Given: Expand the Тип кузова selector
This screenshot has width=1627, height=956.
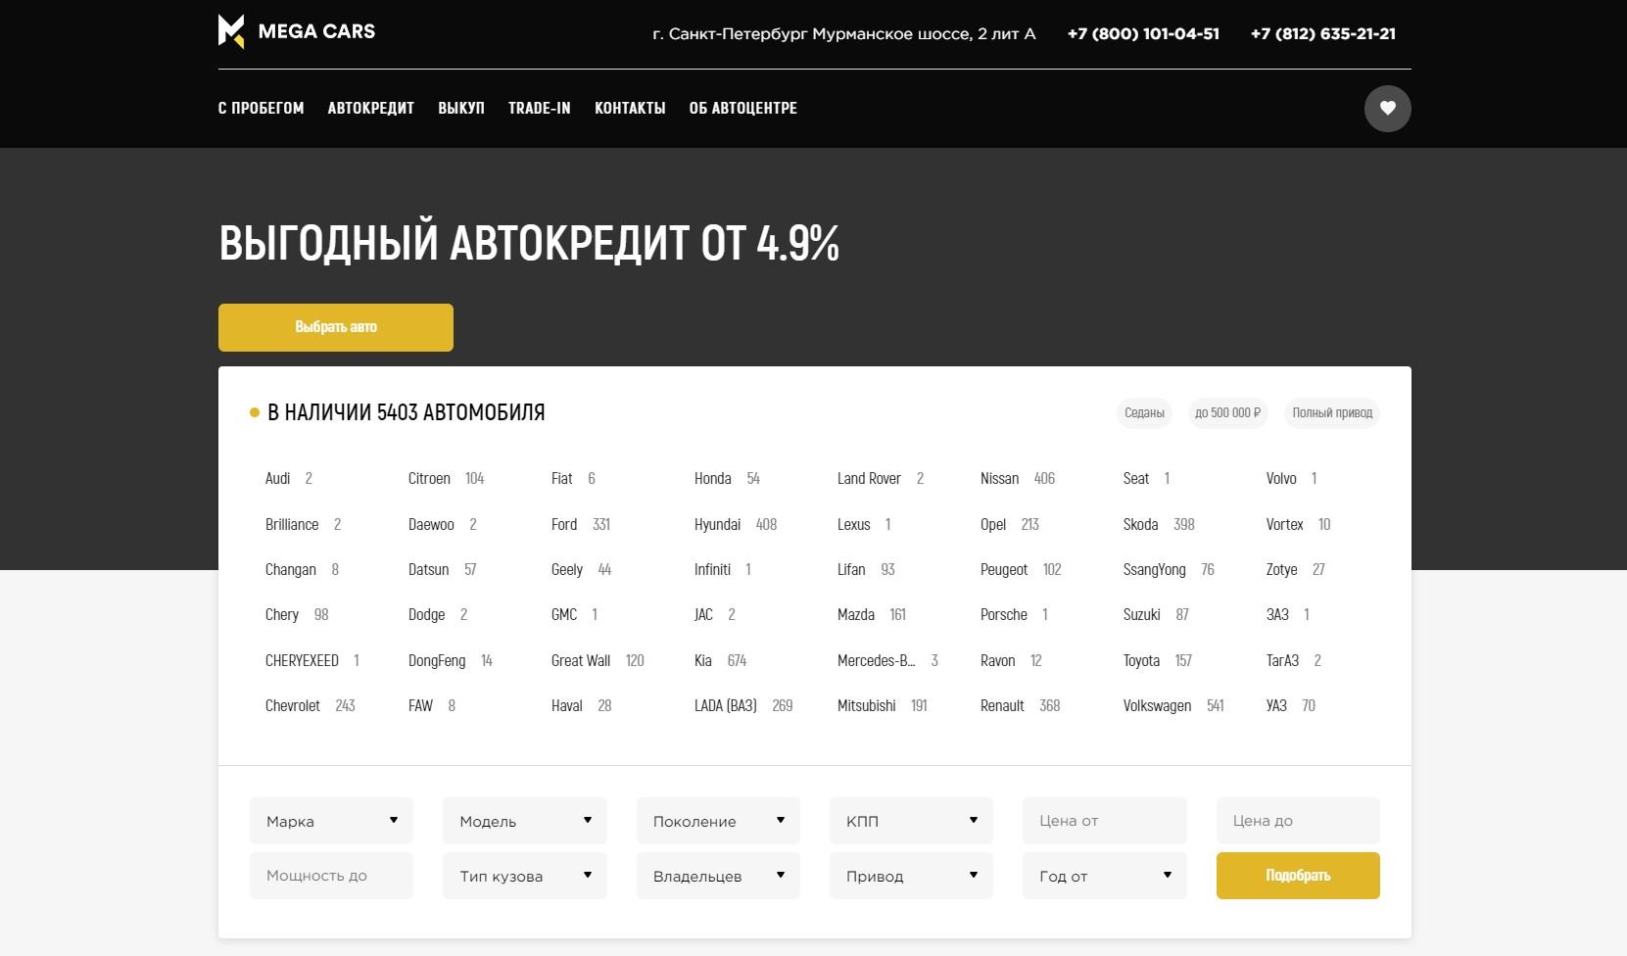Looking at the screenshot, I should tap(524, 876).
